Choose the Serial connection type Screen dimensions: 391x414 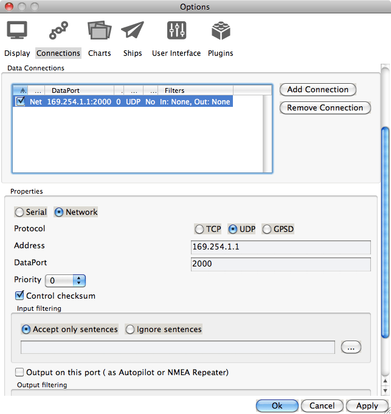(x=20, y=212)
